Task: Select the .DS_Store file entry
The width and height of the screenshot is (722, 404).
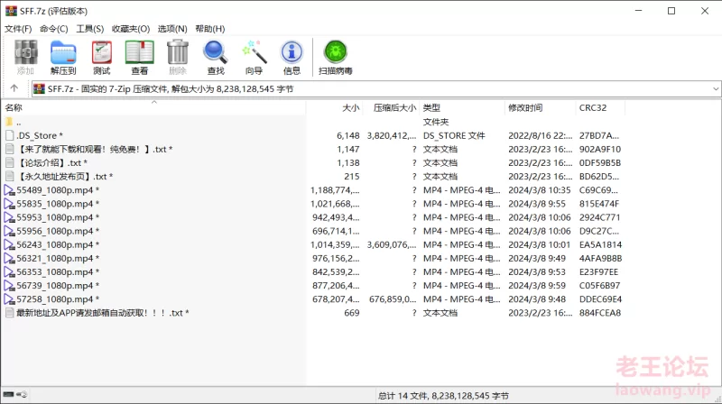Action: (38, 135)
